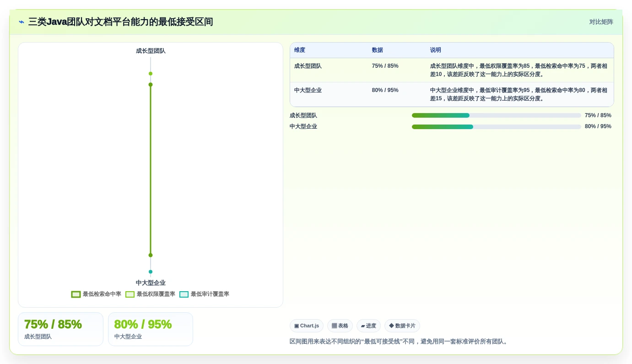Screen dimensions: 632x364
Task: Click the lightning icon beside the card title
Action: click(22, 22)
